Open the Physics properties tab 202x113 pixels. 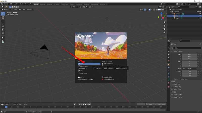tap(169, 74)
